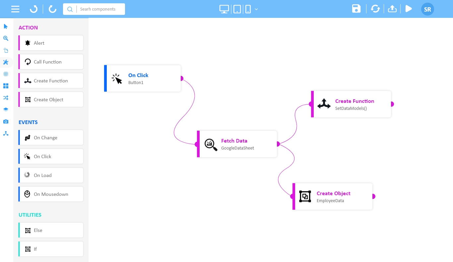Switch to tablet view

(237, 9)
